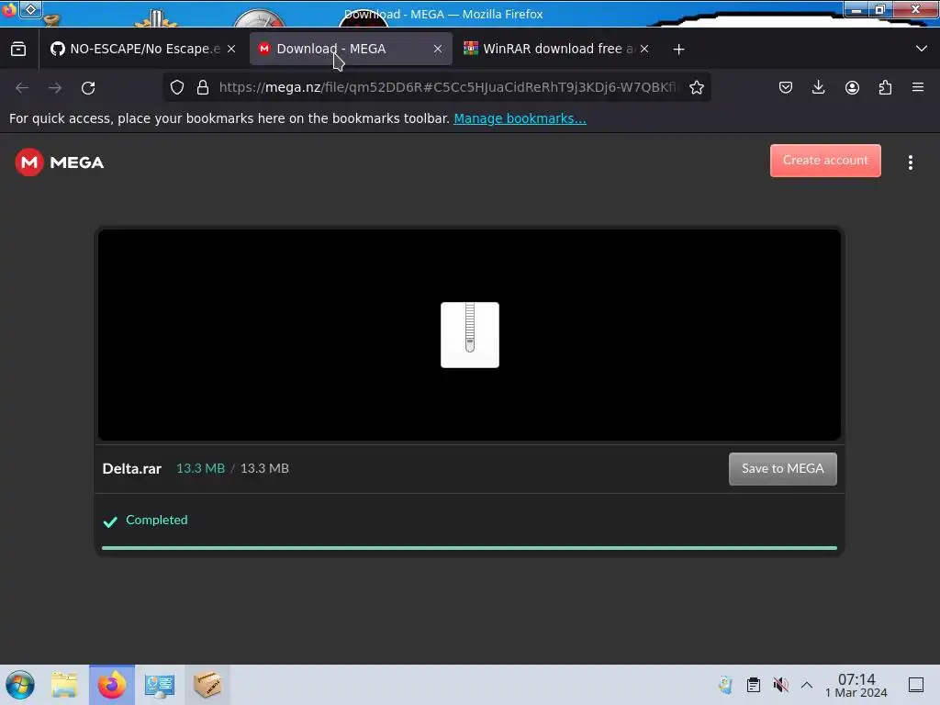Click Firefox icon in taskbar

click(112, 685)
